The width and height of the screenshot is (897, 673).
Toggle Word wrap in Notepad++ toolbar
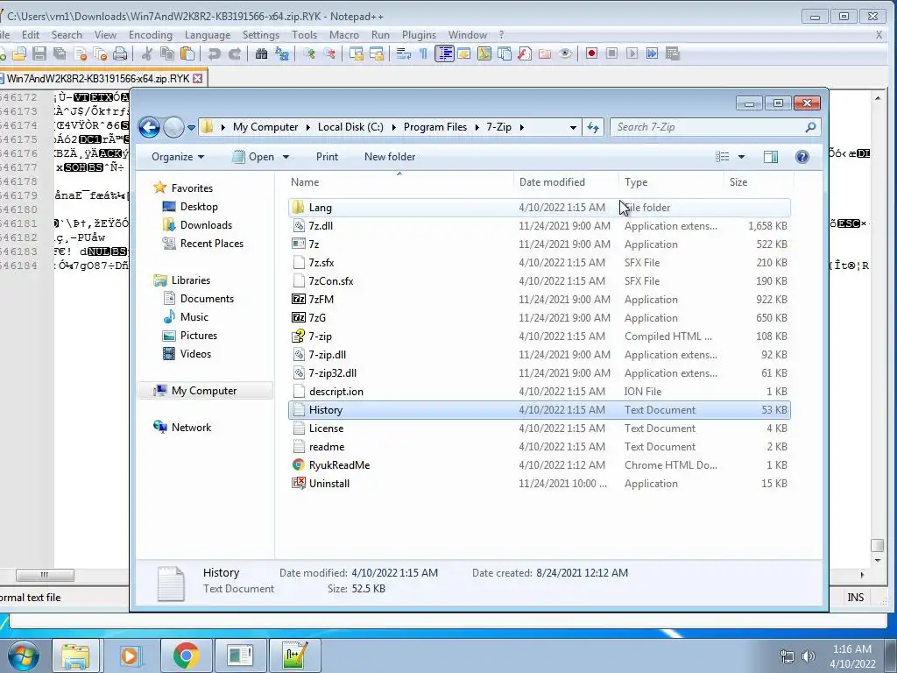coord(403,53)
